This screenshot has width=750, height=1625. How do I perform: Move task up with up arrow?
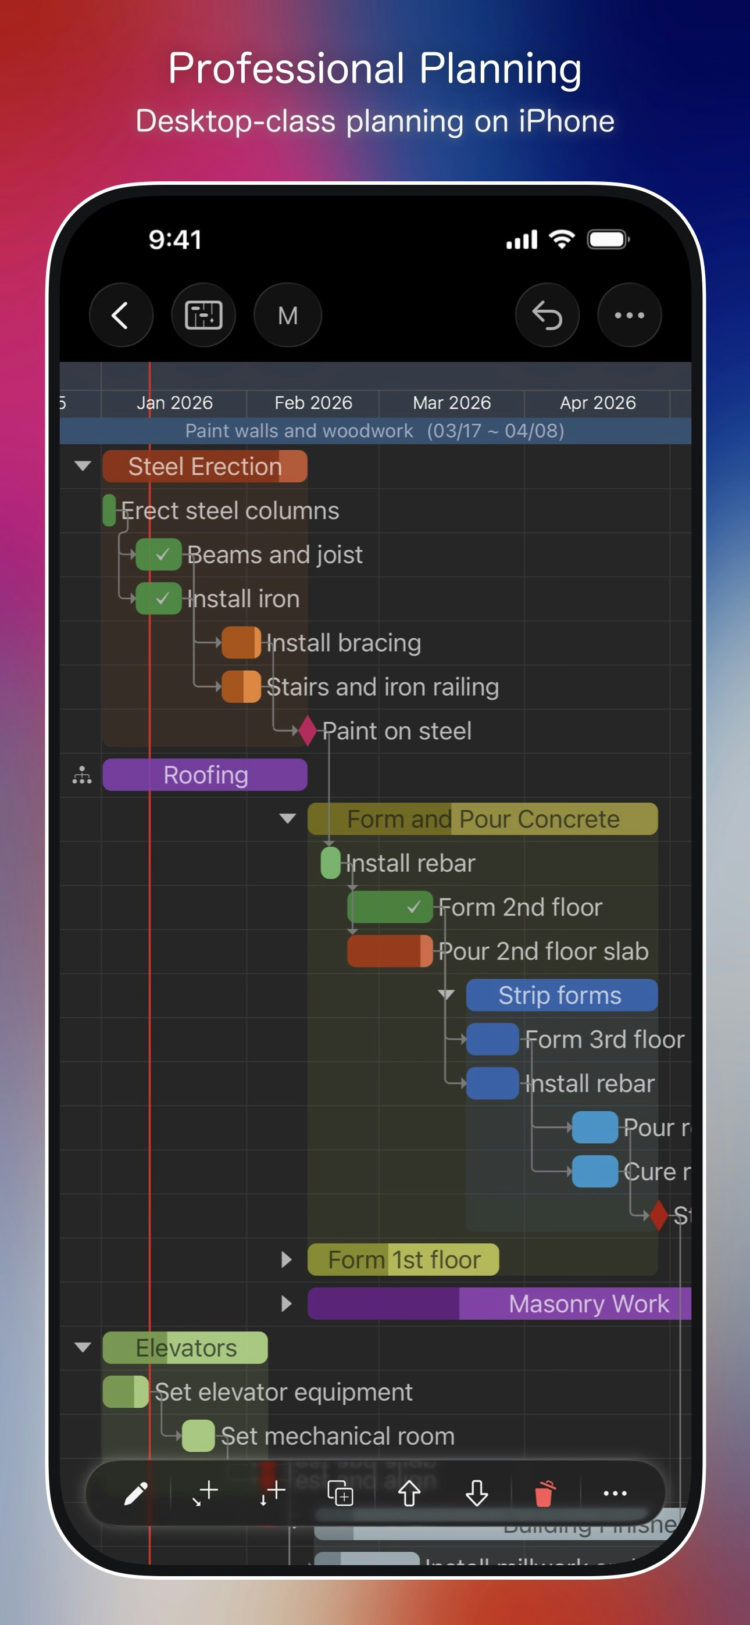click(409, 1493)
